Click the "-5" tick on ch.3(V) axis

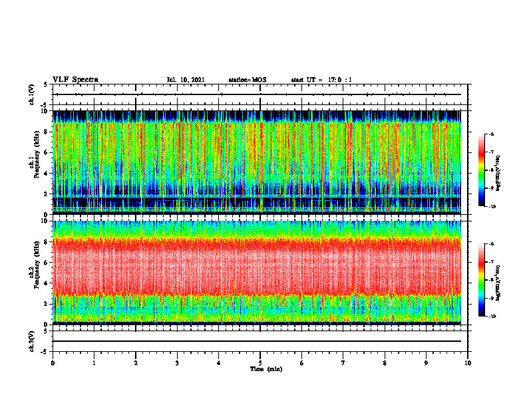(45, 352)
